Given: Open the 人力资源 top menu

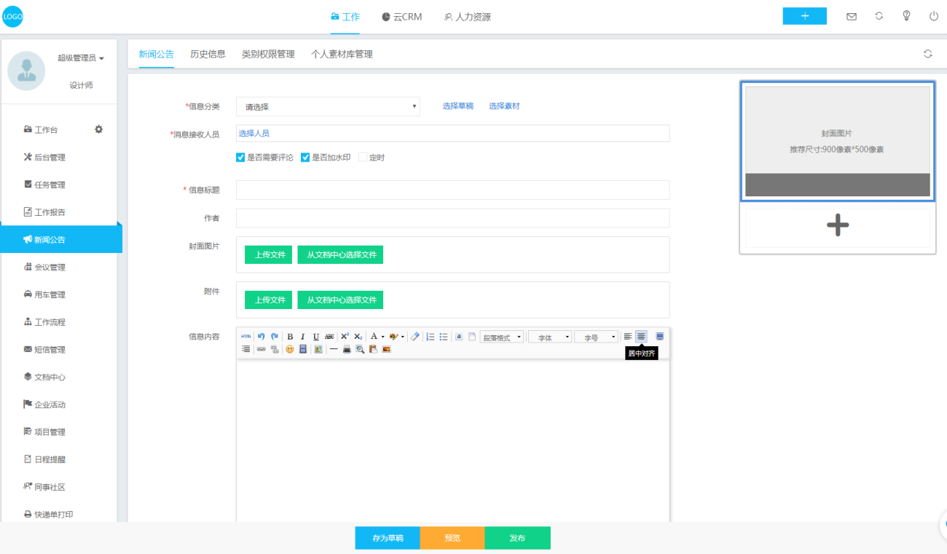Looking at the screenshot, I should [x=467, y=17].
